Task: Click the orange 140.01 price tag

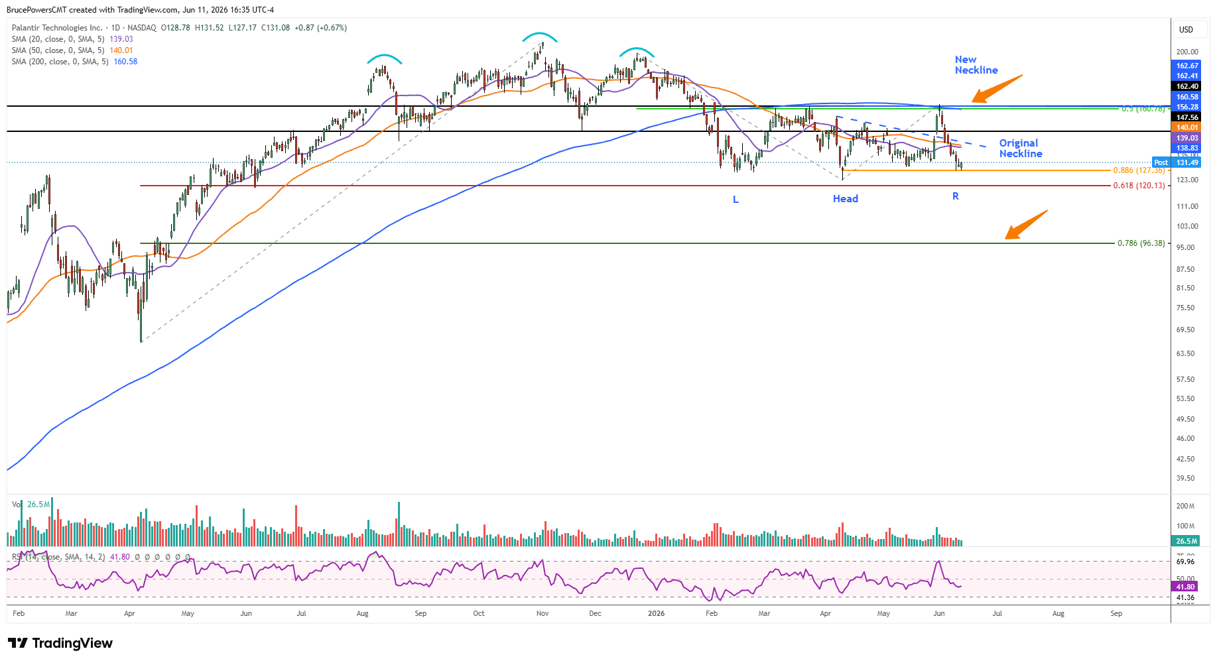Action: 1187,127
